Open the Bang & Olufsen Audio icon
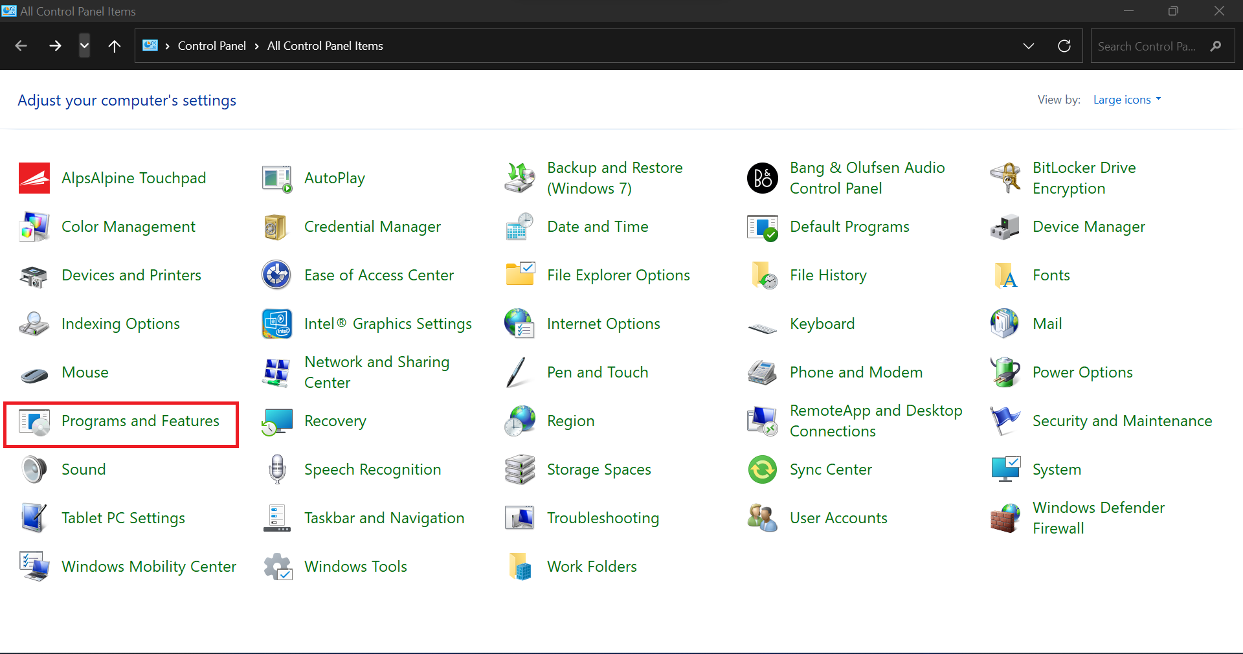 point(763,178)
